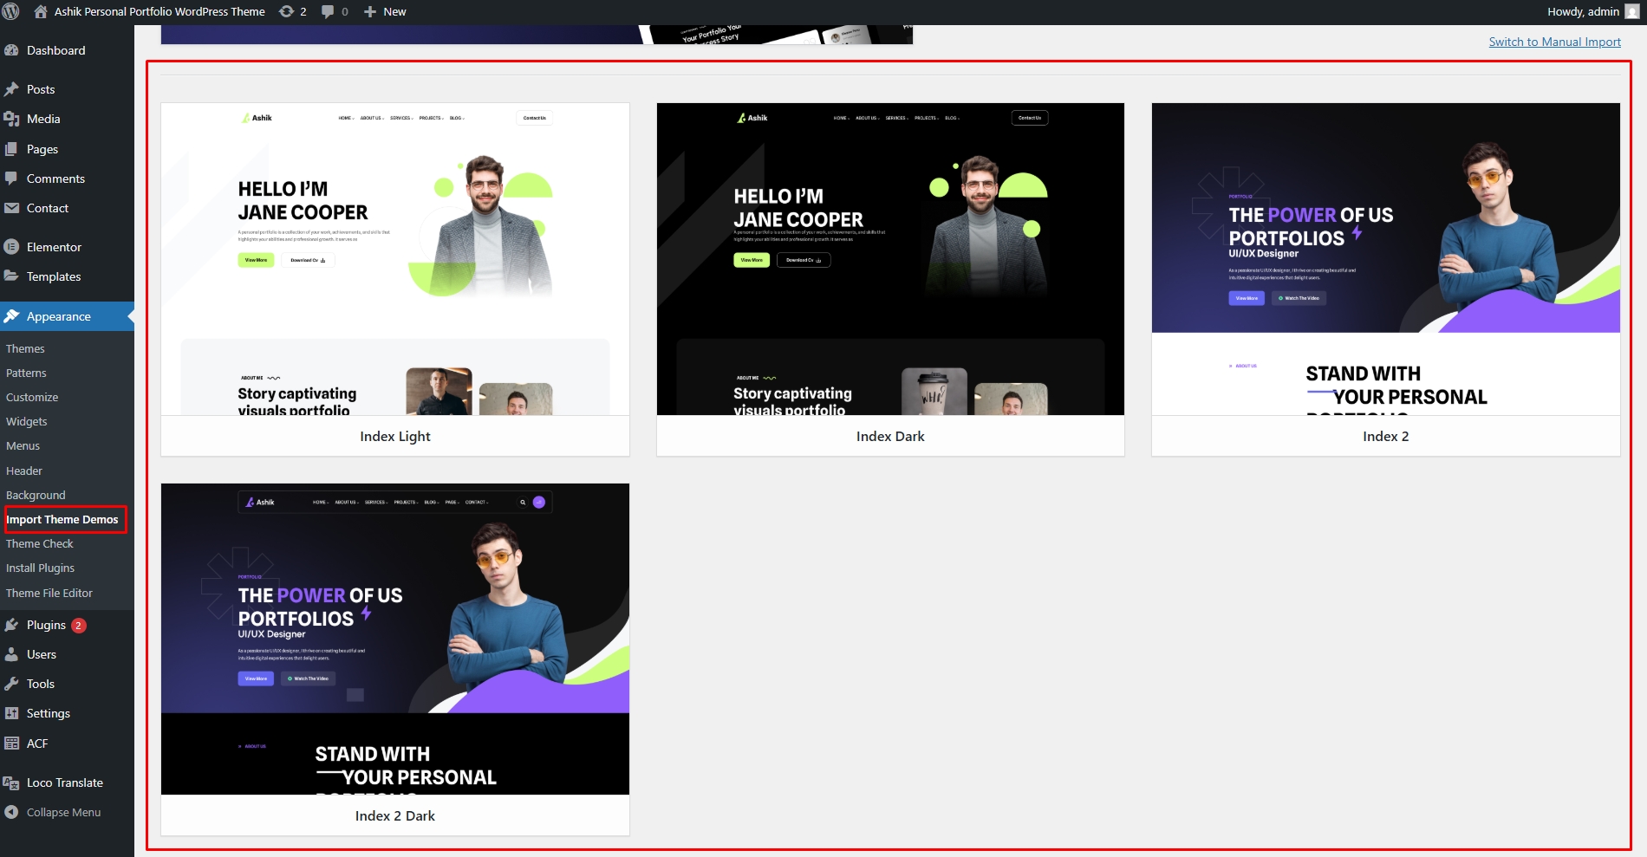This screenshot has height=857, width=1647.
Task: Open the New content dropdown
Action: (385, 11)
